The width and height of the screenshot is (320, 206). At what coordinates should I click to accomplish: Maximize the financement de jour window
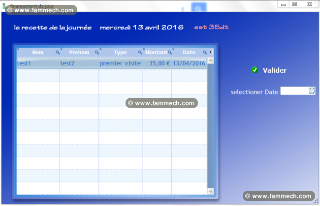294,4
